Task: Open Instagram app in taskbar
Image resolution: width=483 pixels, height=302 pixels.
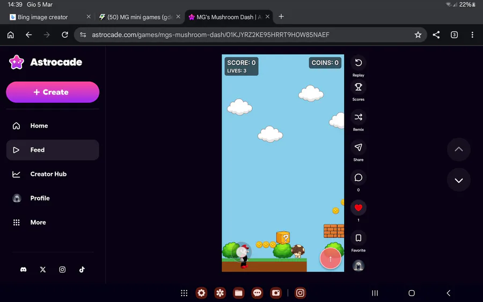Action: click(x=301, y=293)
